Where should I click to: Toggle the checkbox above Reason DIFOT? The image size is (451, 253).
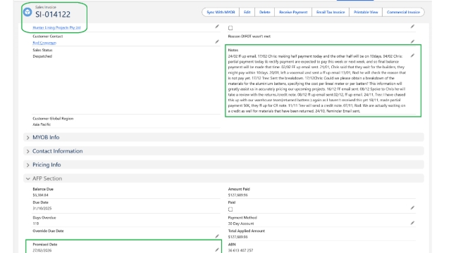(x=230, y=28)
